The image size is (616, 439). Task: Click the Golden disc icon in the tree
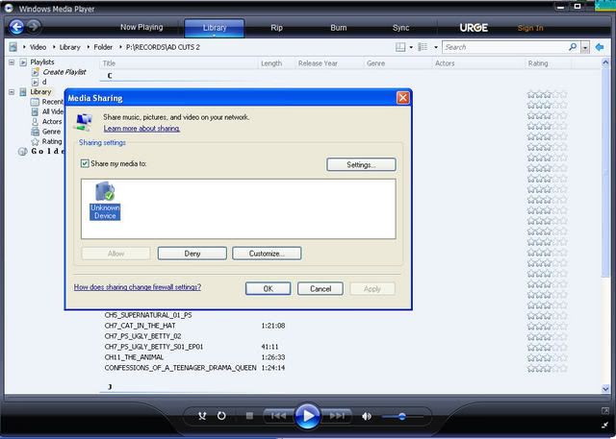pyautogui.click(x=23, y=152)
